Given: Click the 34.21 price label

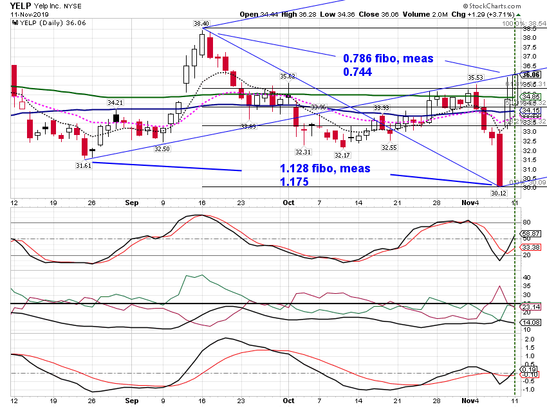Looking at the screenshot, I should tap(115, 102).
